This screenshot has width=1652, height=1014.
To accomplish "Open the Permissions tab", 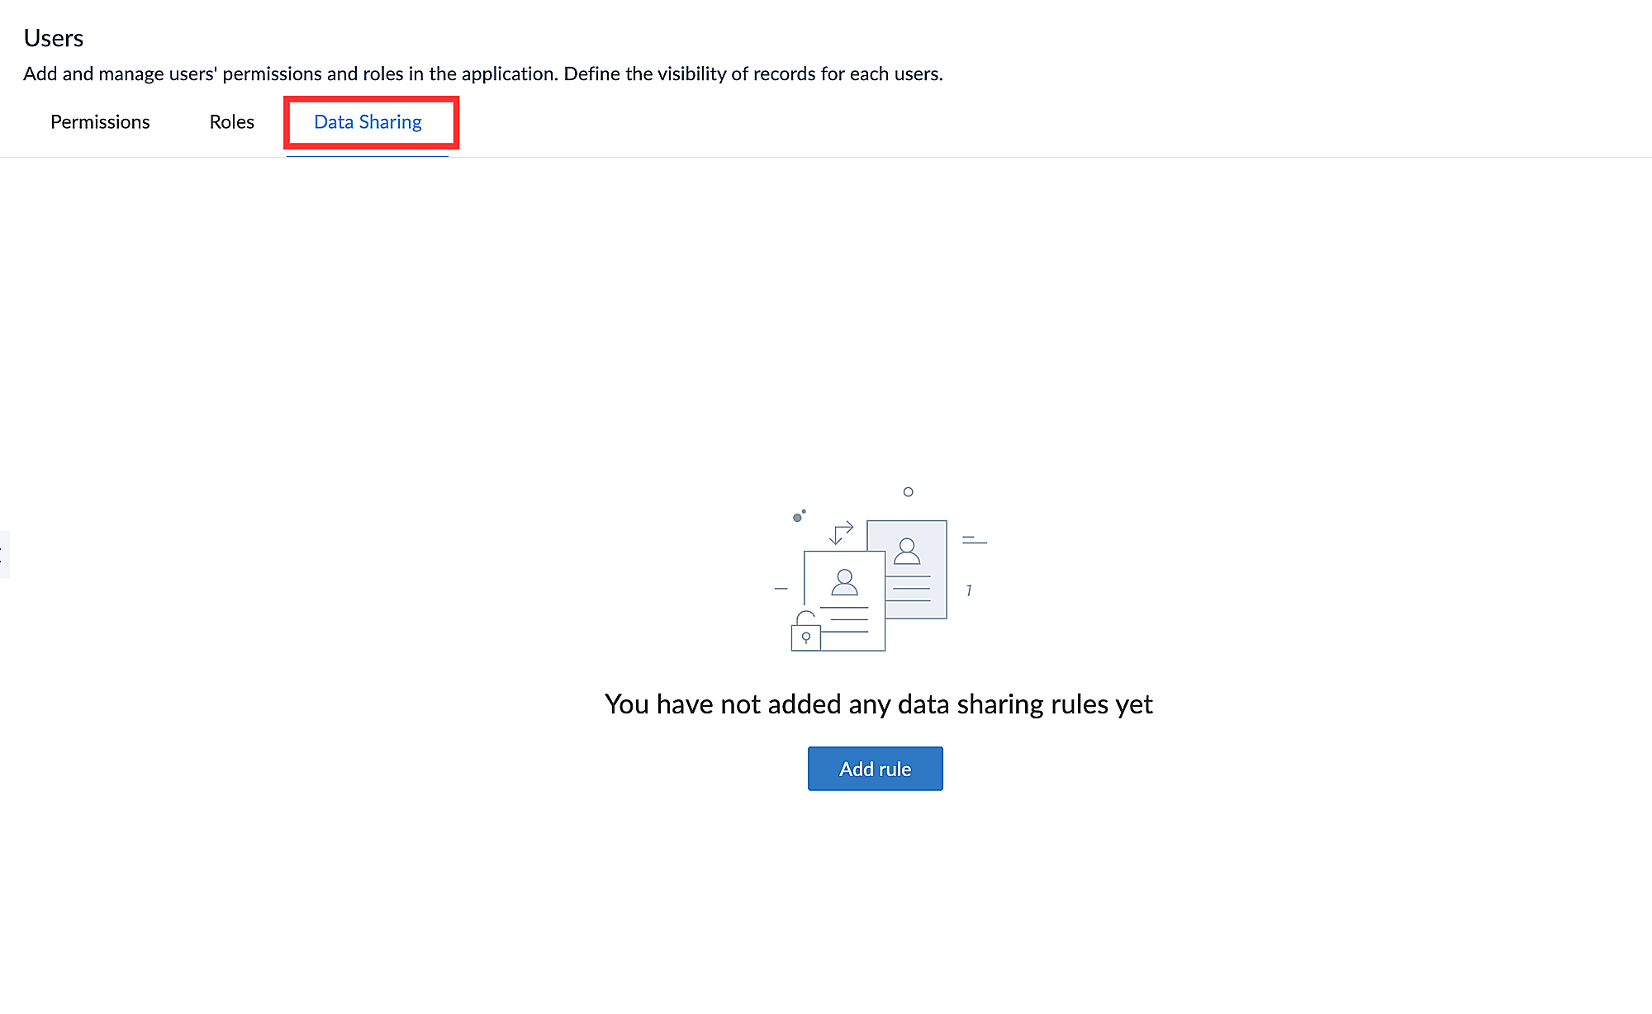I will point(100,122).
